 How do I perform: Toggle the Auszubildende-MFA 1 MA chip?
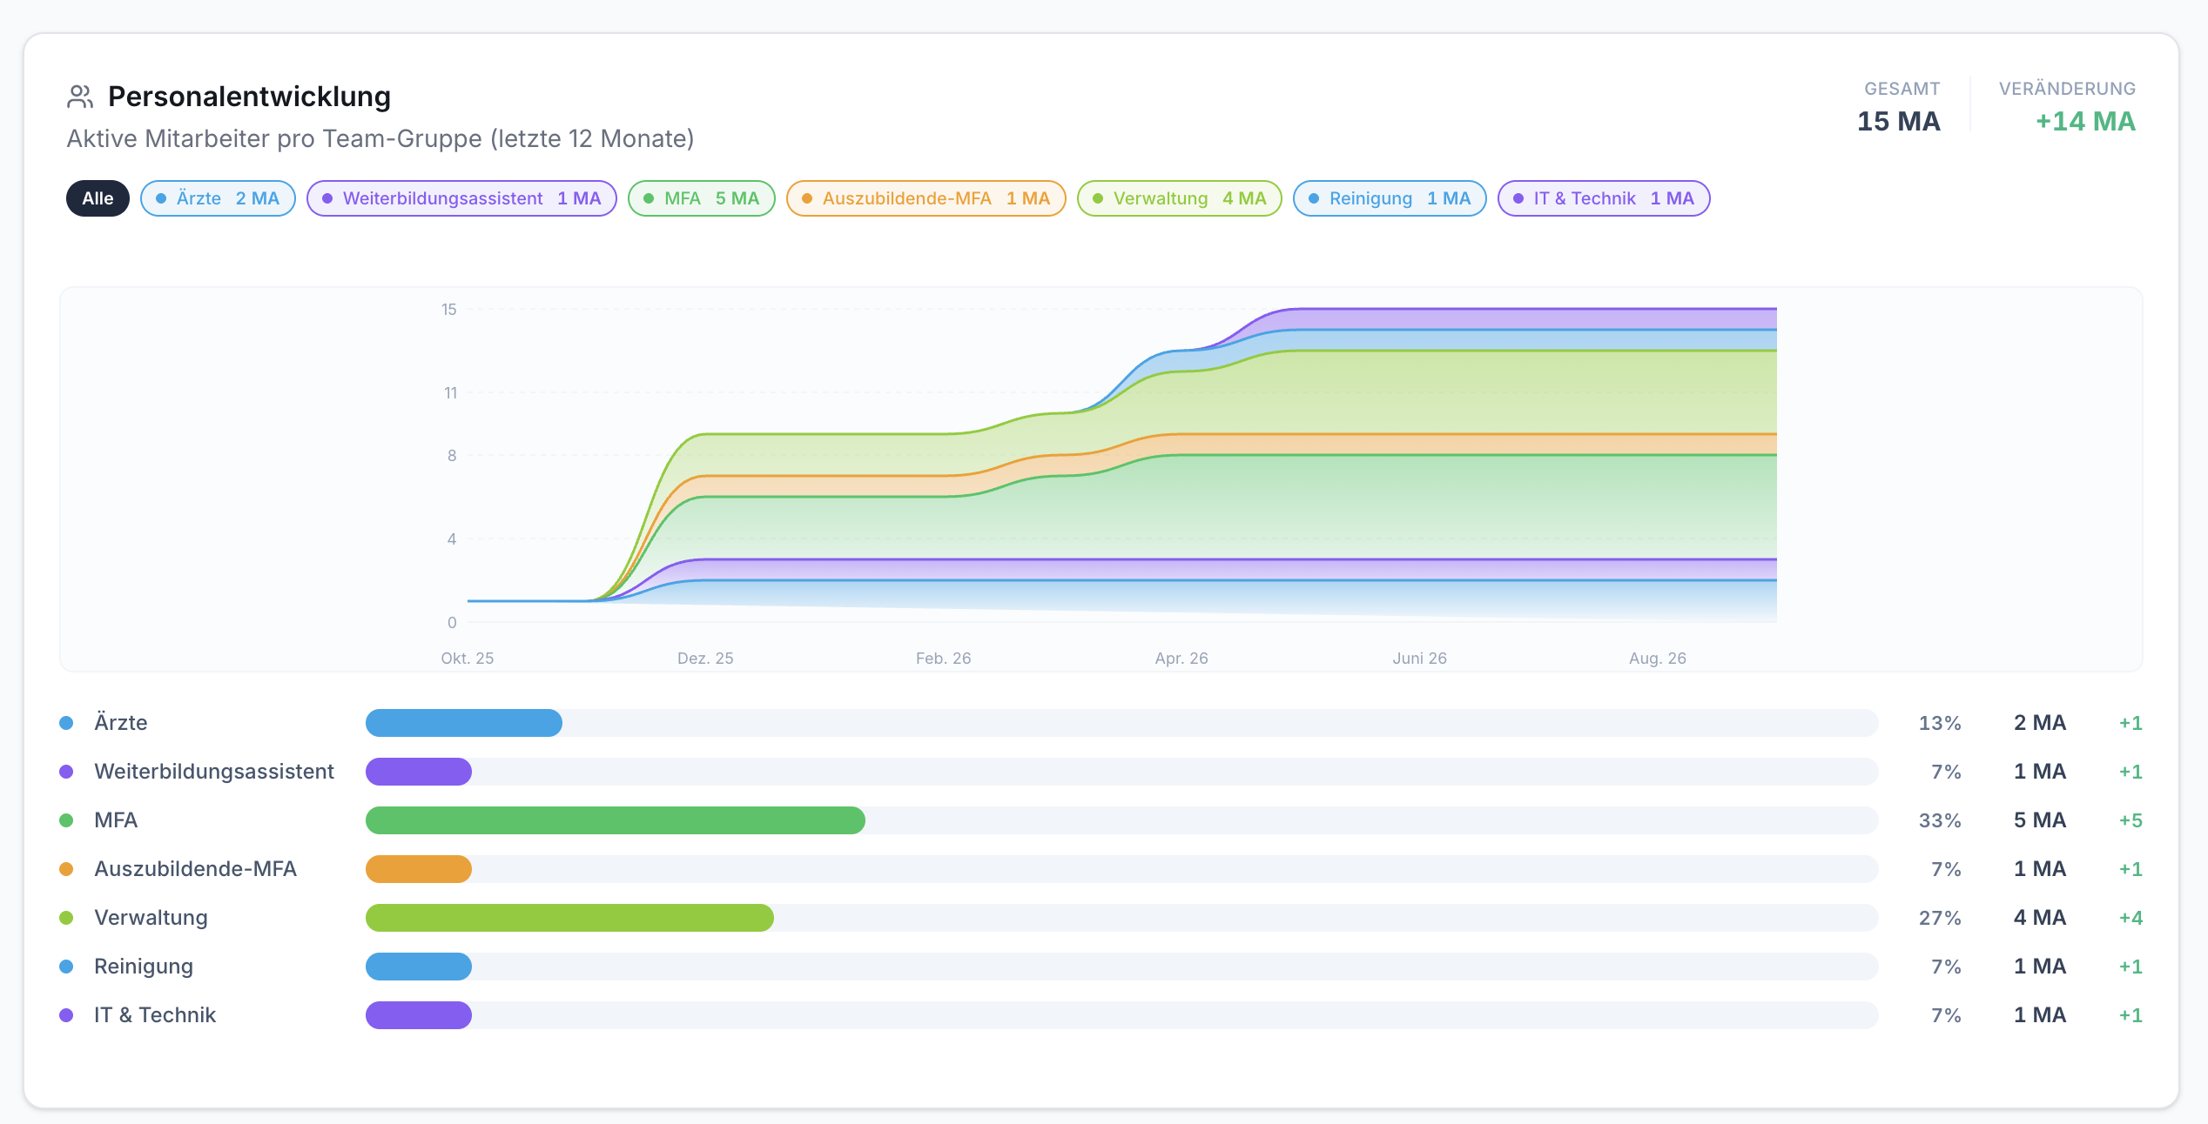926,198
